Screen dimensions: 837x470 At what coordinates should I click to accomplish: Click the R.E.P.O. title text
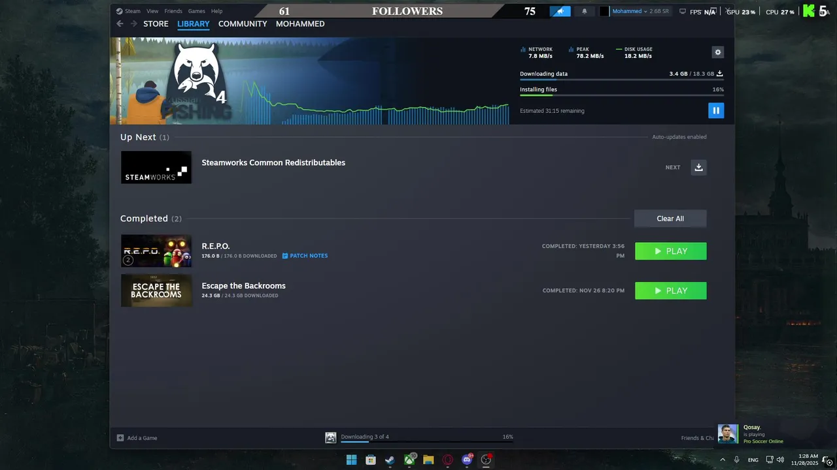click(x=216, y=246)
